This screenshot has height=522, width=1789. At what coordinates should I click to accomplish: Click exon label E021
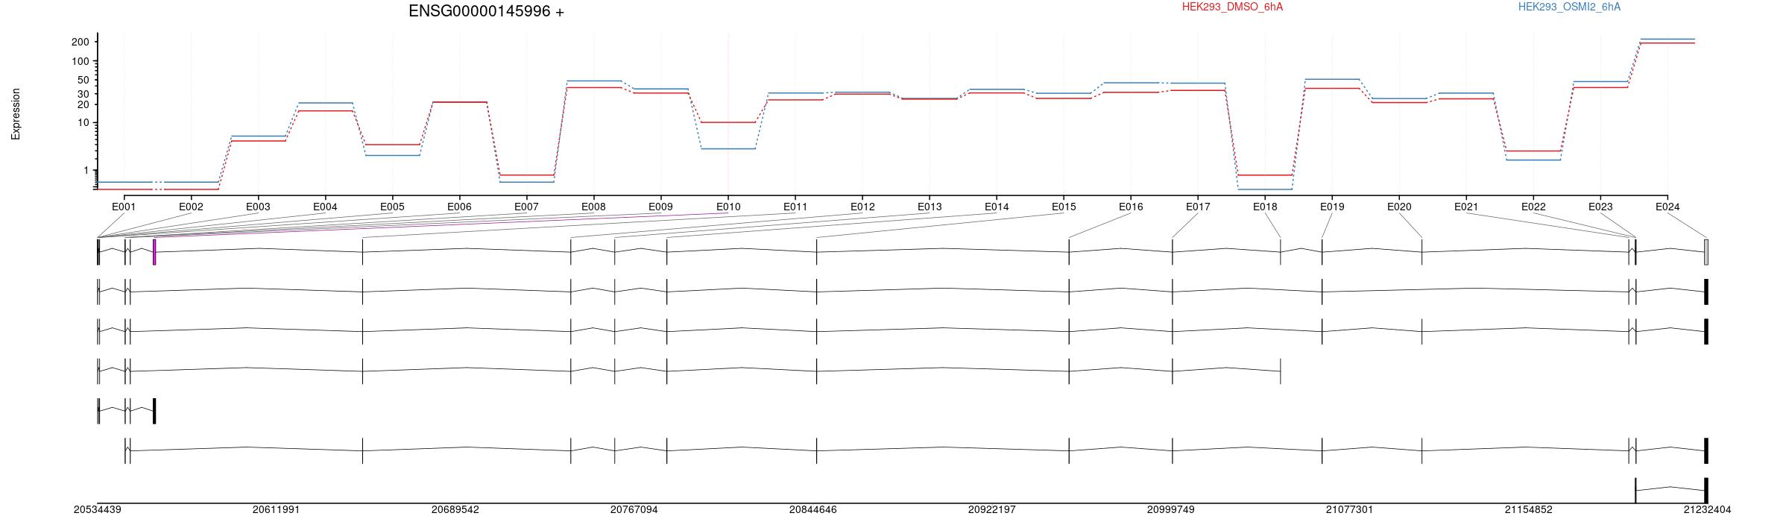pyautogui.click(x=1466, y=207)
